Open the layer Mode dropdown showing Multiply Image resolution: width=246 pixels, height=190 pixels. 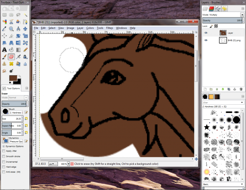242,15
